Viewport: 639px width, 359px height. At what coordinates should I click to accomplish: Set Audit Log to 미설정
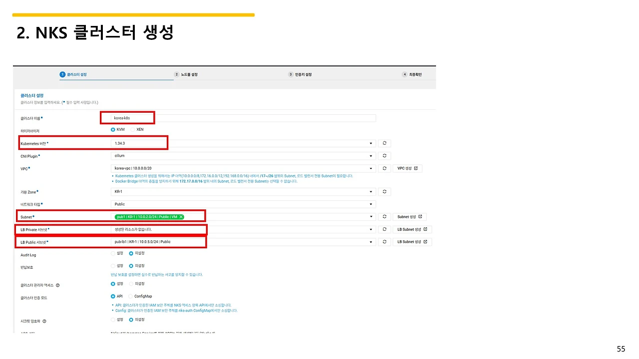coord(131,253)
